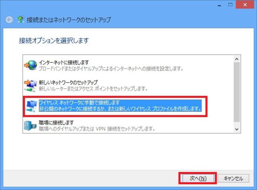Viewport: 257px width, 190px height.
Task: Choose ワイヤレス ネットワークに手動で接続します
Action: coord(79,103)
